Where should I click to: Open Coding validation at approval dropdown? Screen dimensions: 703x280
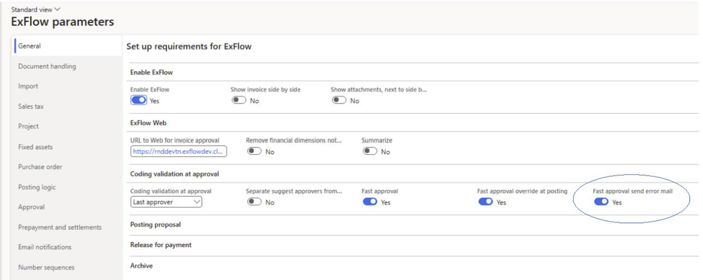point(166,202)
